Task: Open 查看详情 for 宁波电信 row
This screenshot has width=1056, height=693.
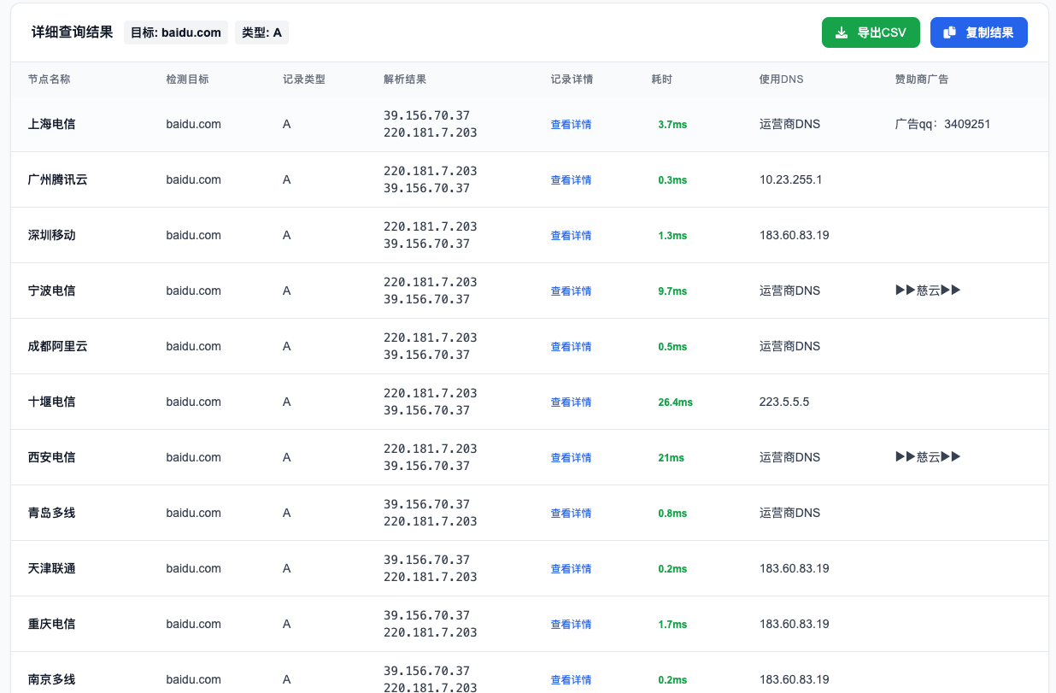Action: coord(571,291)
